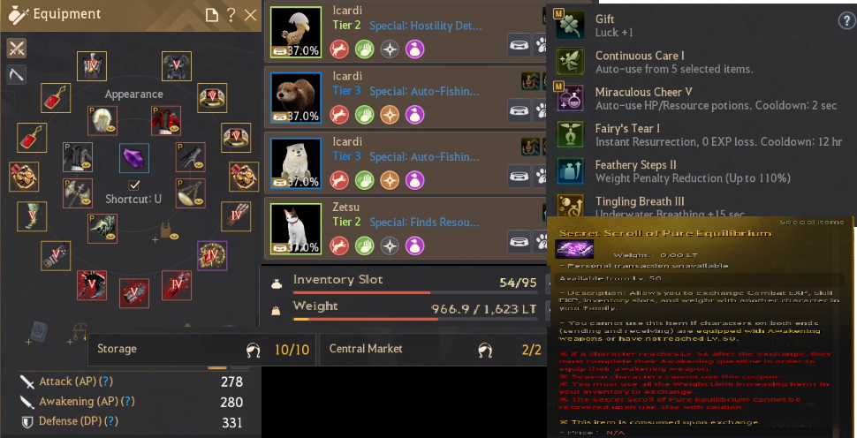Click the Weight progress bar

click(x=365, y=319)
